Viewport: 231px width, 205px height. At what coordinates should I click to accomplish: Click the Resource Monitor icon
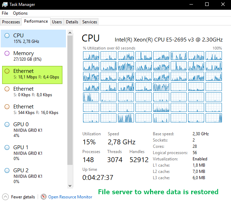(44, 197)
